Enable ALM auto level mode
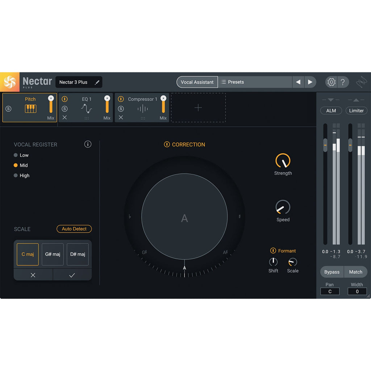 pyautogui.click(x=331, y=111)
